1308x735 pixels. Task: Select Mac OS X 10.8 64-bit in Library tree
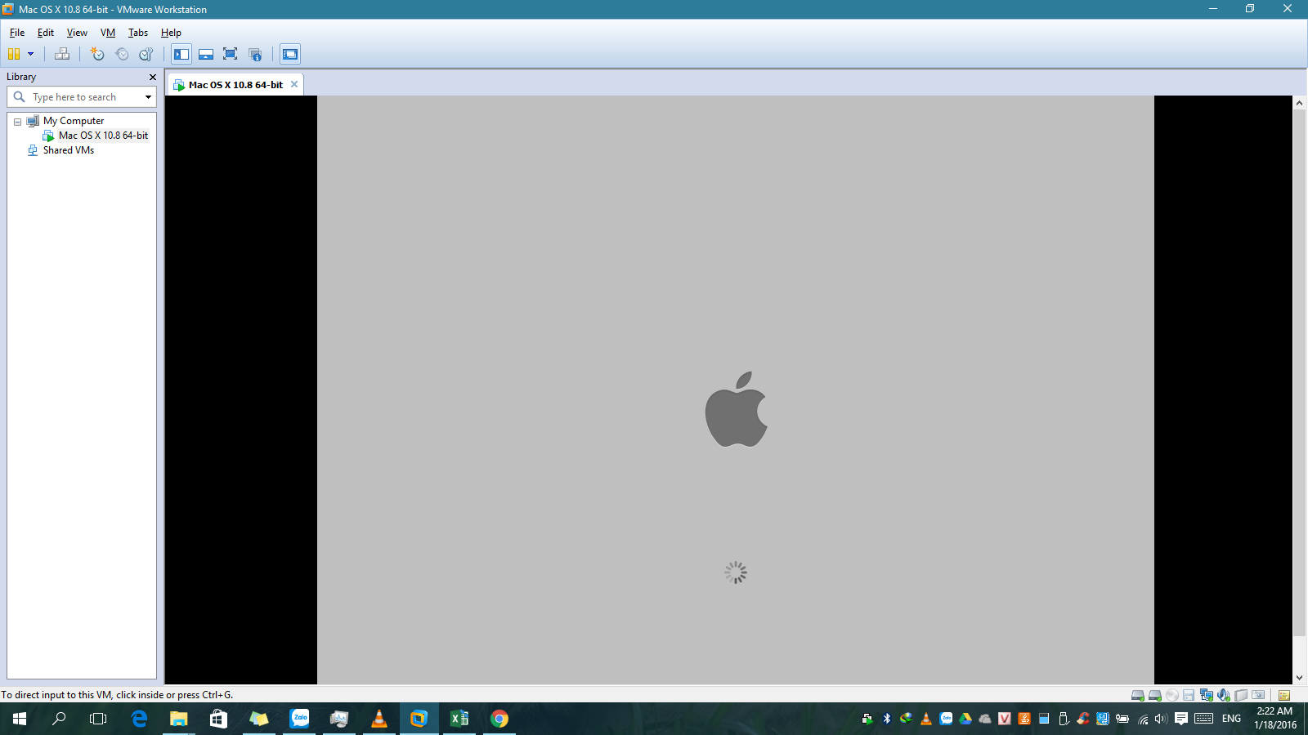(x=103, y=136)
